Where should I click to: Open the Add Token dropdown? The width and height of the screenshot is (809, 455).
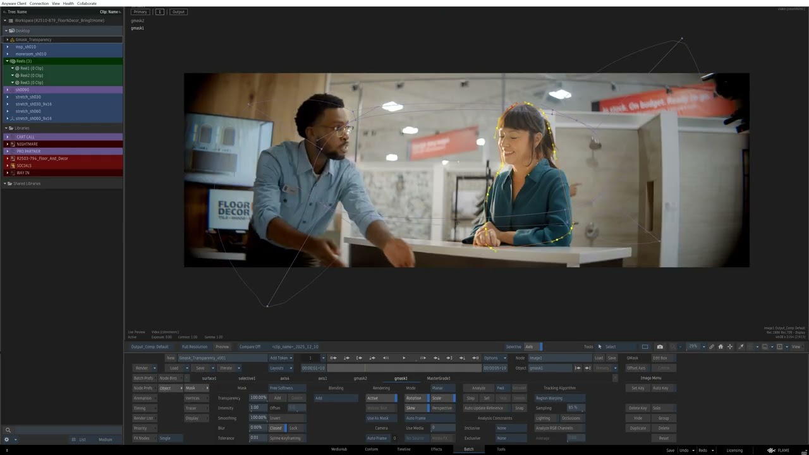[x=281, y=358]
